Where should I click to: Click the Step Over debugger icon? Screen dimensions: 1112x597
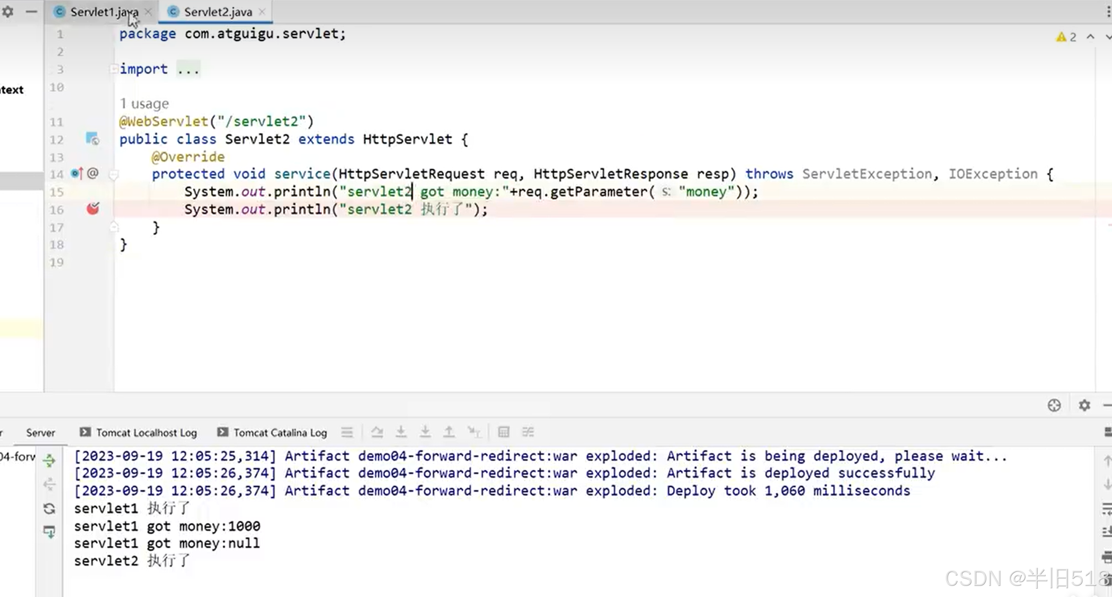point(377,432)
